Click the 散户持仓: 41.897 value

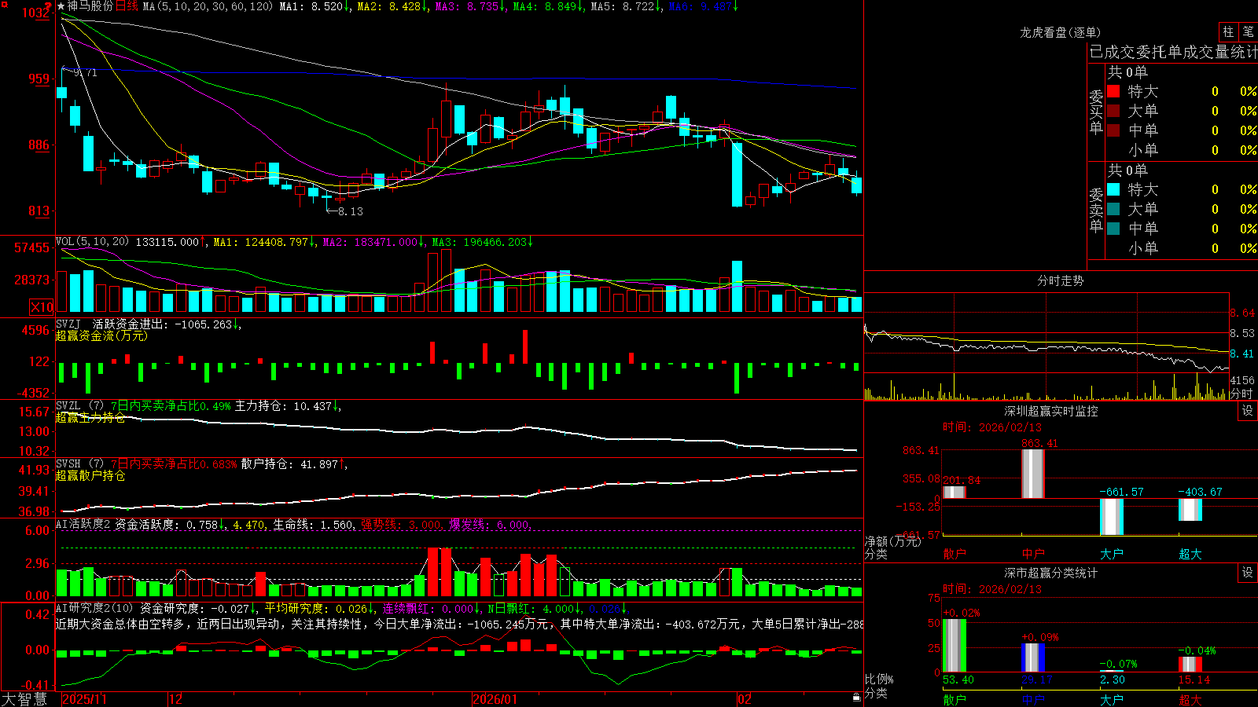(294, 464)
